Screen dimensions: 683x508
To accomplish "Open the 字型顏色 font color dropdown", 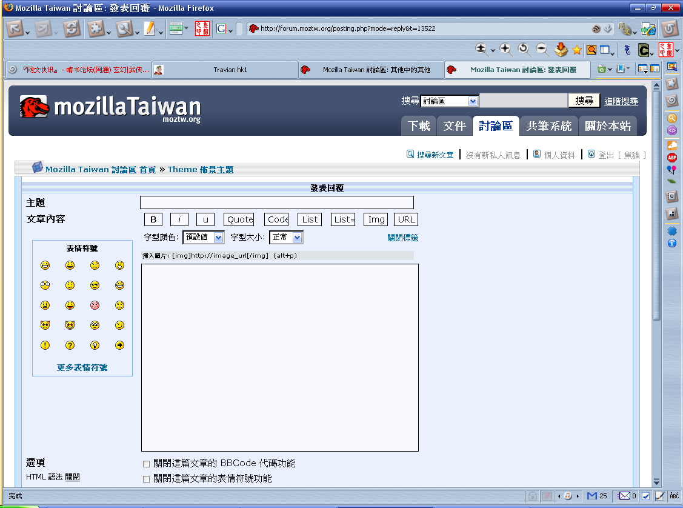I will pyautogui.click(x=204, y=238).
